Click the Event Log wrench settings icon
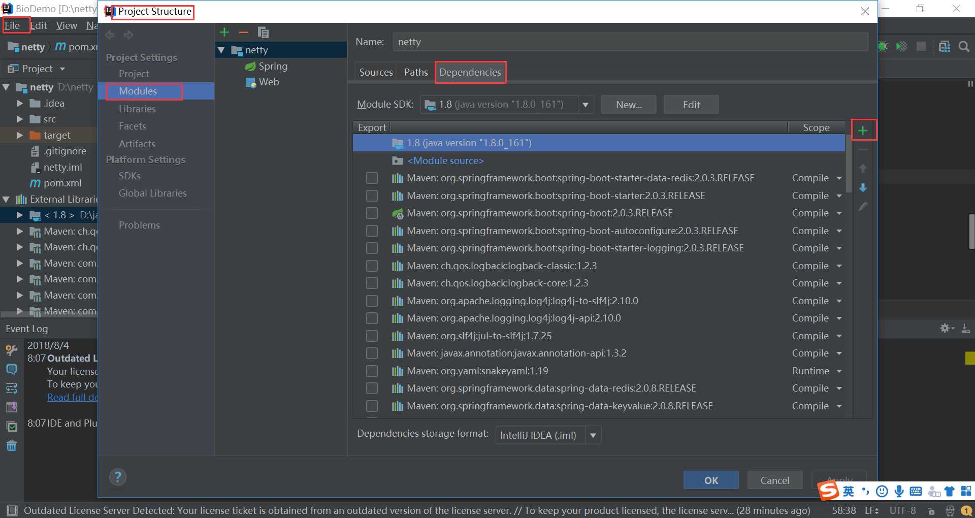The height and width of the screenshot is (518, 975). [11, 350]
